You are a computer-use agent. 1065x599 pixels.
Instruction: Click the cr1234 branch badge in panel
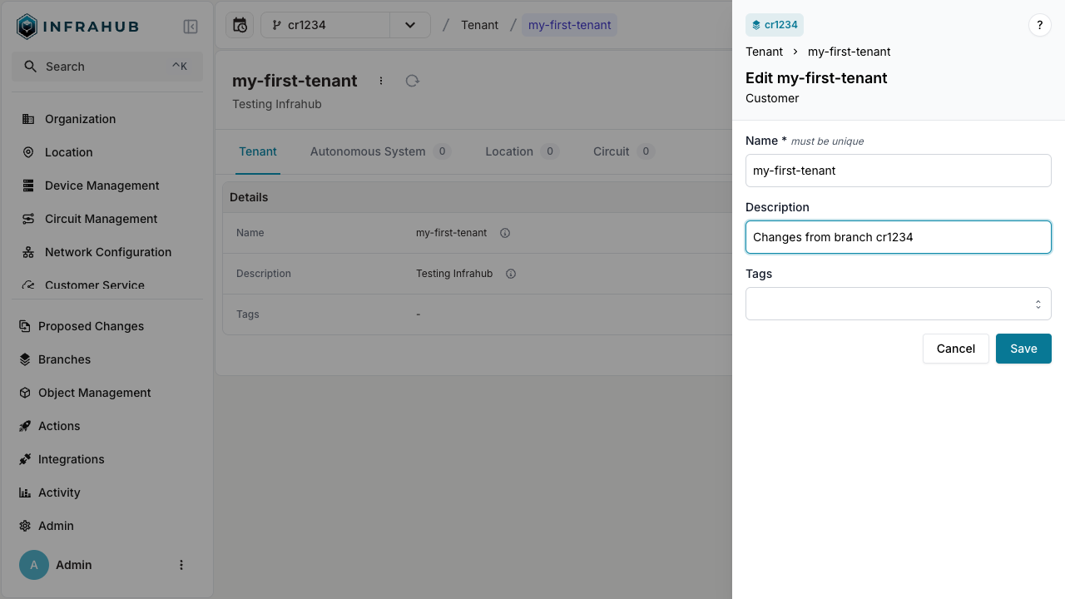[x=775, y=25]
